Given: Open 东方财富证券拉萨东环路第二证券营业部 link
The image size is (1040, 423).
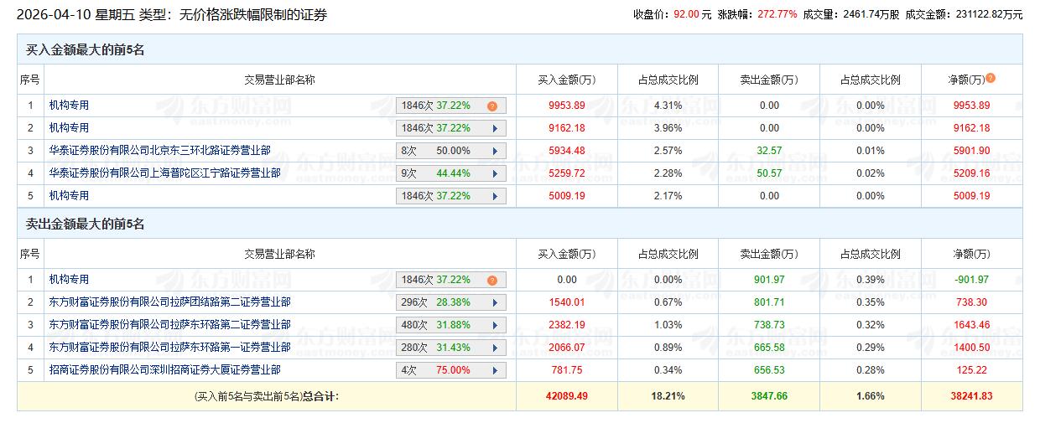Looking at the screenshot, I should coord(169,324).
